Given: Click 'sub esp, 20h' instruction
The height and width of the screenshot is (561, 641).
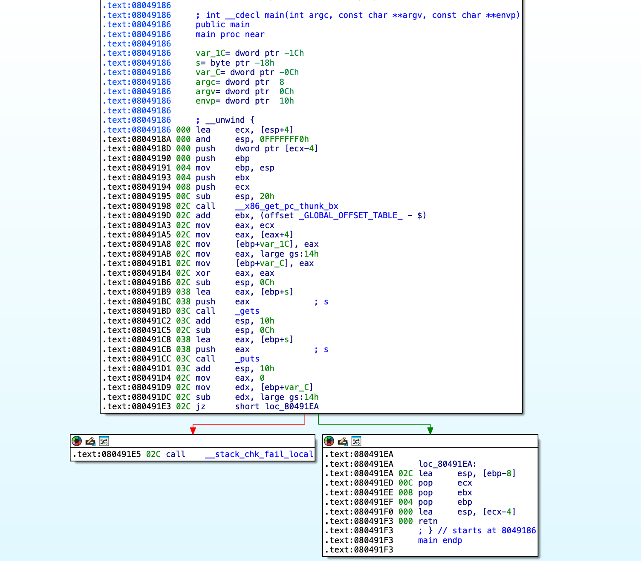Looking at the screenshot, I should [235, 197].
